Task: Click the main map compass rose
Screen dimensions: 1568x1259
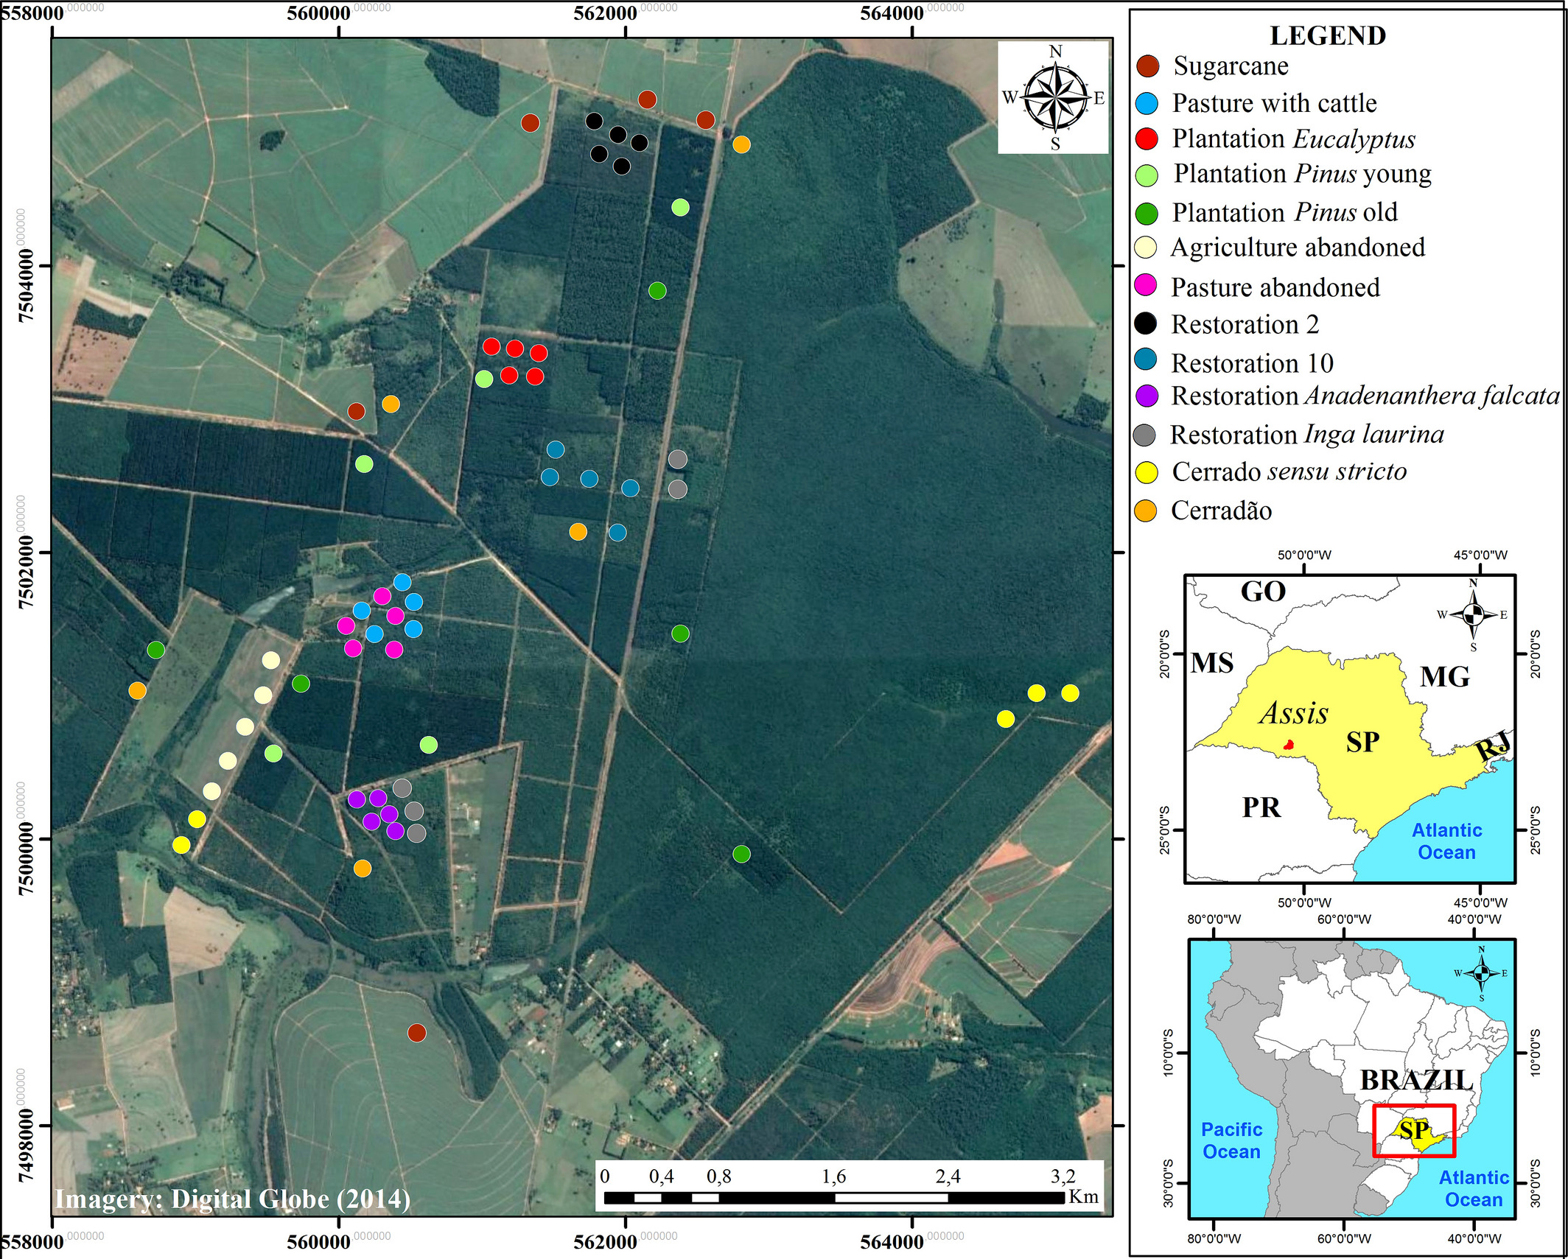Action: coord(1054,97)
